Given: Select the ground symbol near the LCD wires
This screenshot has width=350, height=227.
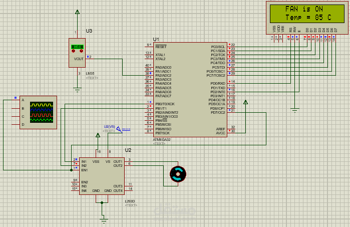Looking at the screenshot, I should pos(294,110).
